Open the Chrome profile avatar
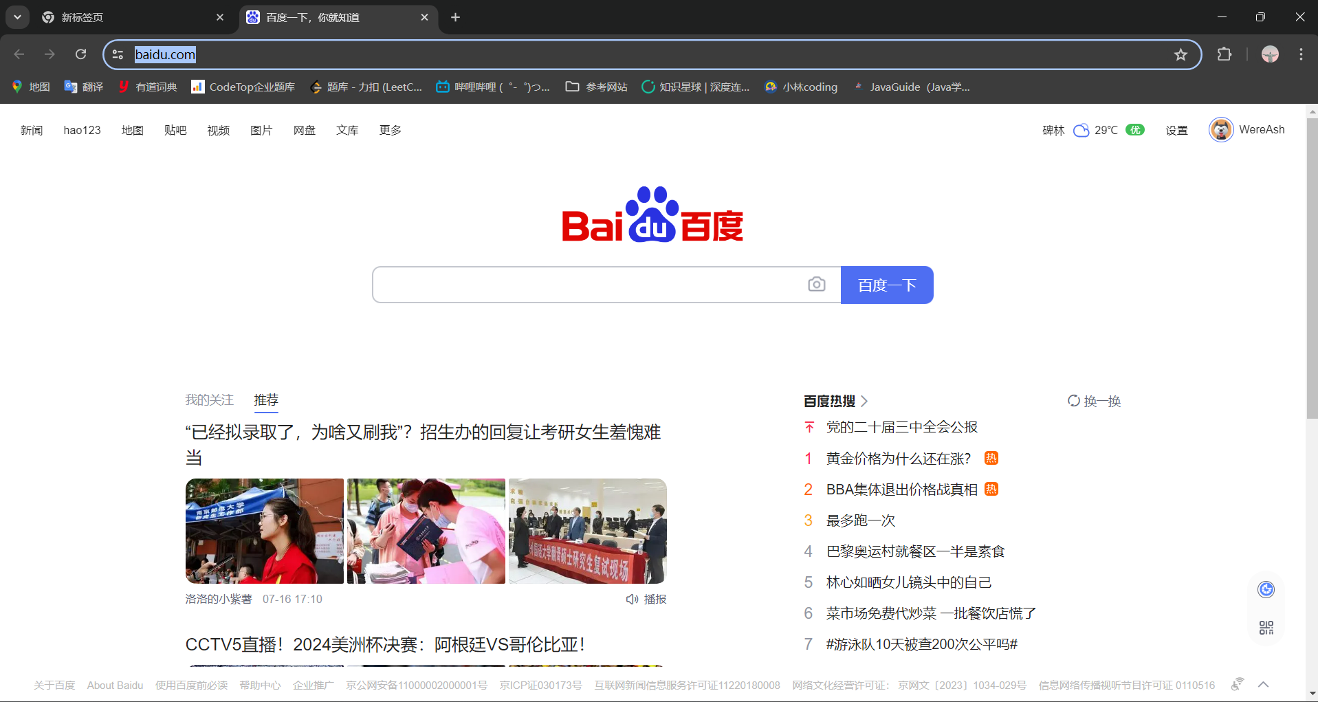Viewport: 1318px width, 702px height. 1270,54
